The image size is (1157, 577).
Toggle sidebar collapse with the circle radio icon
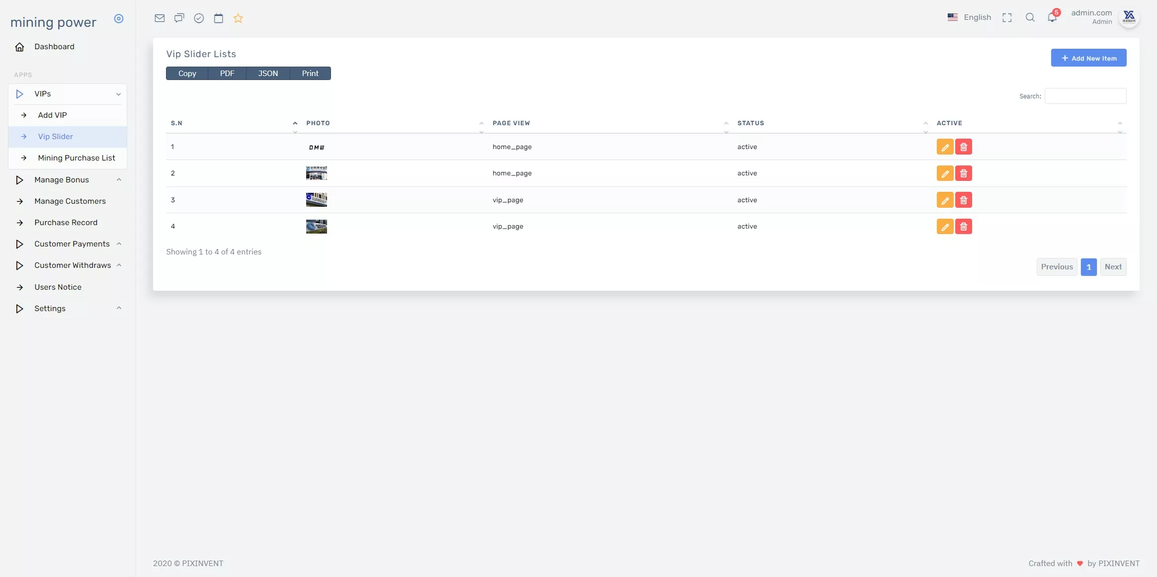point(119,19)
